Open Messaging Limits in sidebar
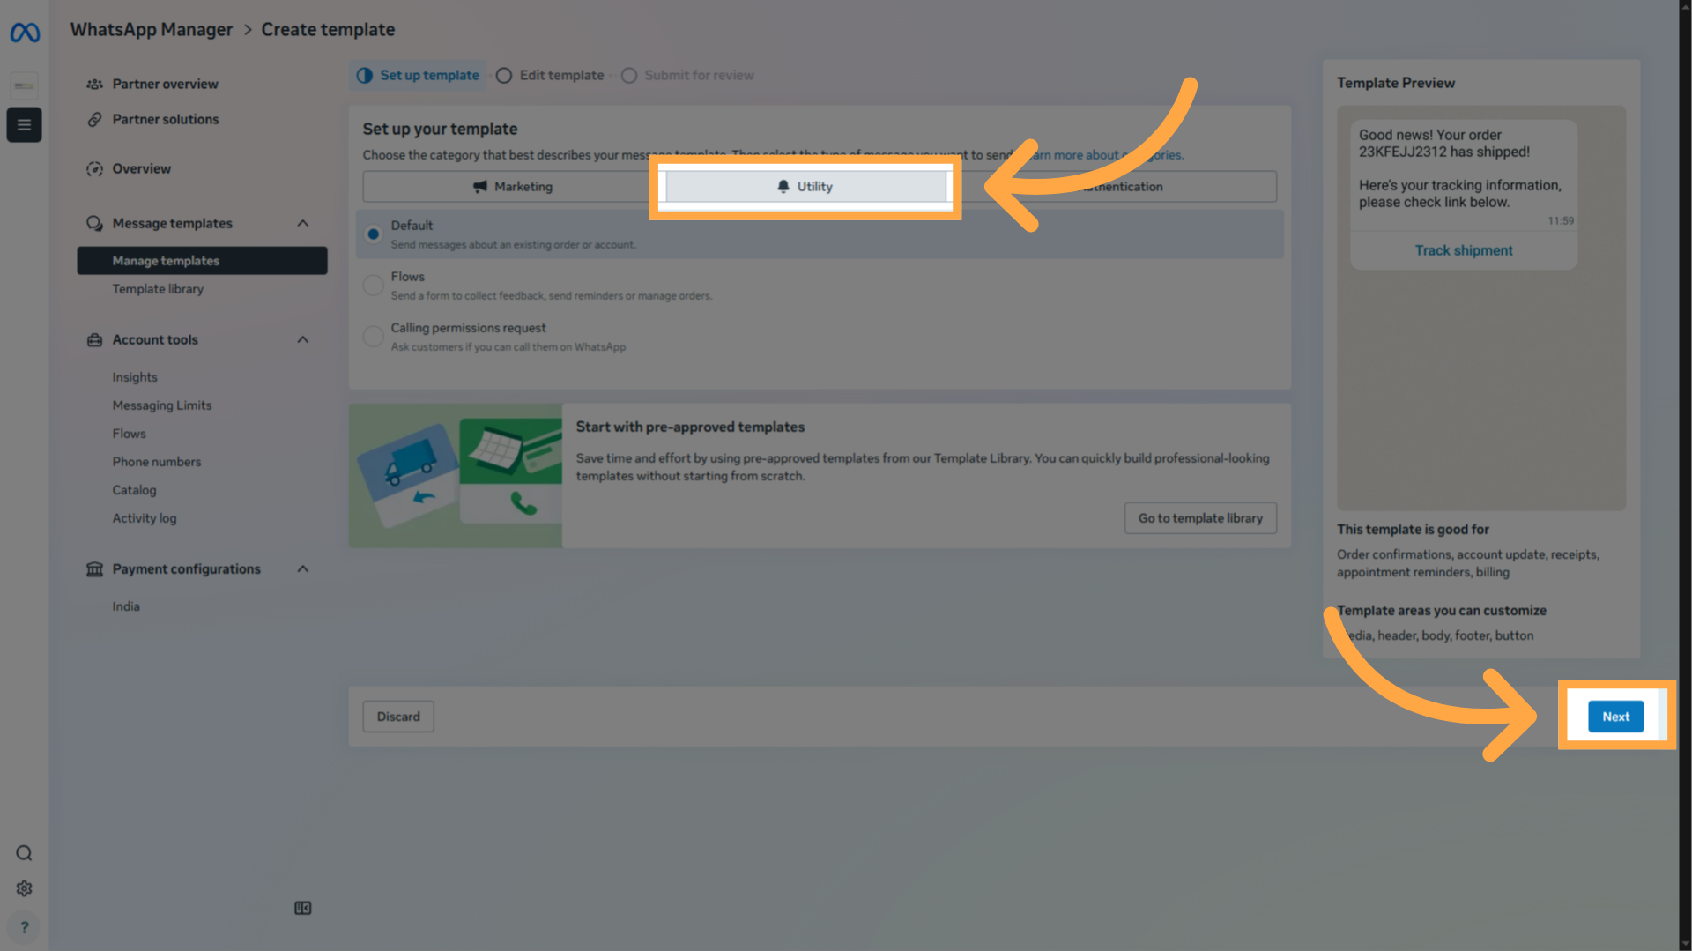This screenshot has height=951, width=1692. click(x=162, y=405)
